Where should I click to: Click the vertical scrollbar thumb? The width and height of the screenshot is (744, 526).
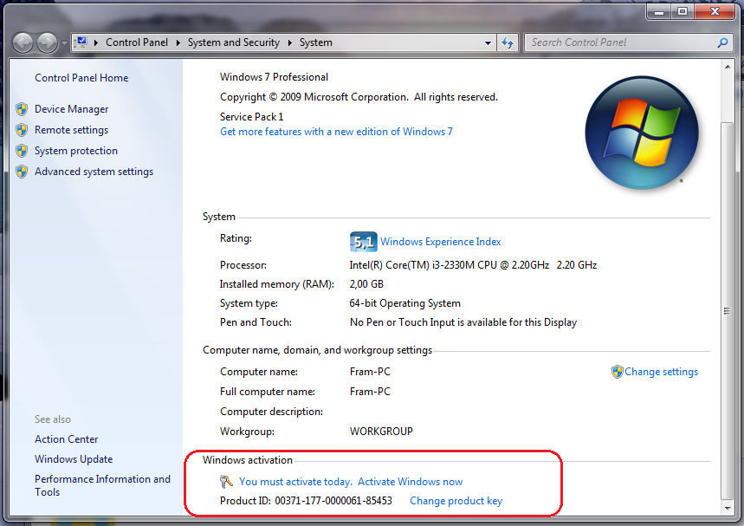(x=727, y=311)
